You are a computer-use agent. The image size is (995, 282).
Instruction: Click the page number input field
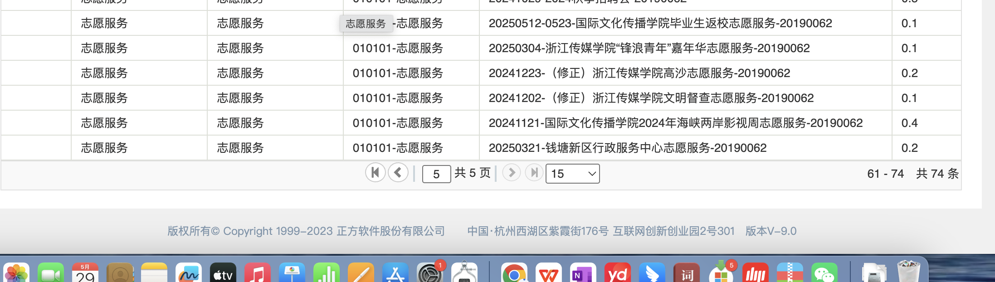coord(436,174)
